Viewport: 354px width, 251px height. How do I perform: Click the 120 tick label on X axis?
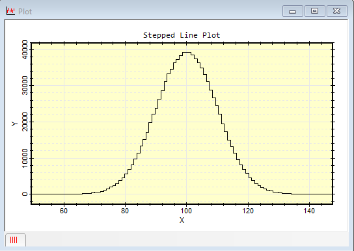248,211
